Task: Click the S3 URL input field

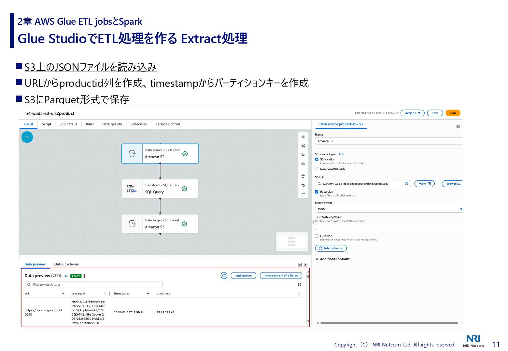Action: pyautogui.click(x=363, y=184)
